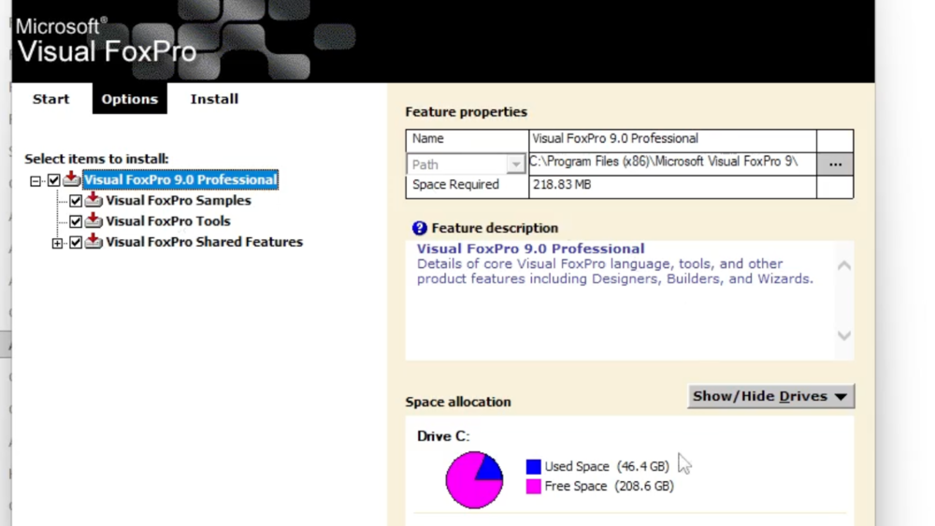Click the Drive C pie chart
The image size is (935, 526).
(x=474, y=479)
